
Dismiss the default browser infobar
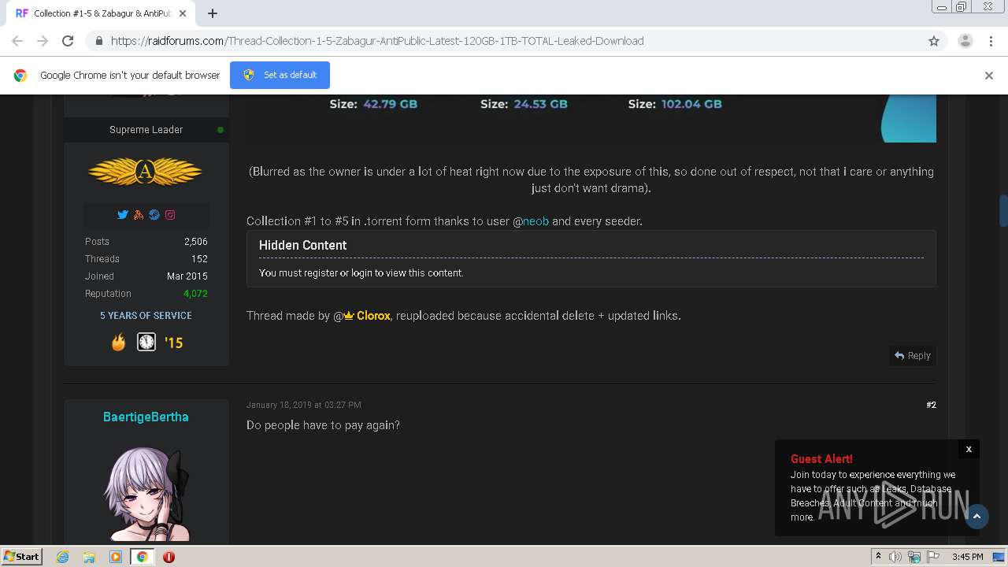(989, 76)
